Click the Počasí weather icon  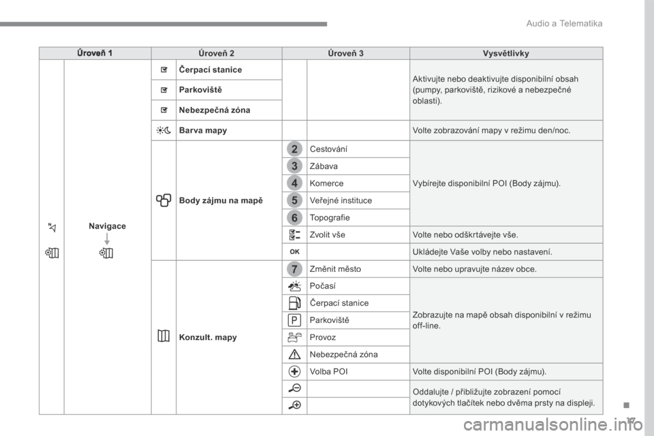[294, 286]
